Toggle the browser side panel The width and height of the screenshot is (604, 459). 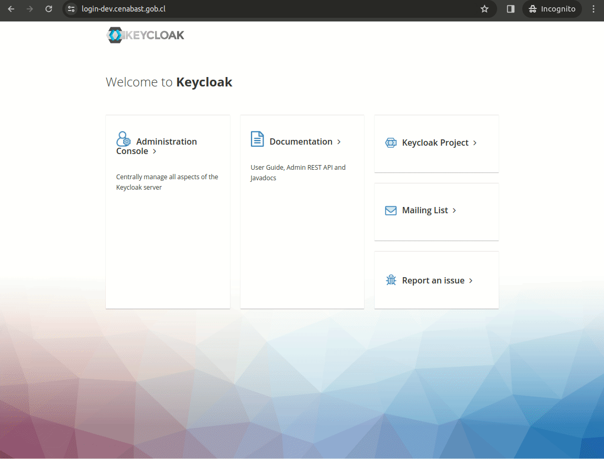click(510, 9)
